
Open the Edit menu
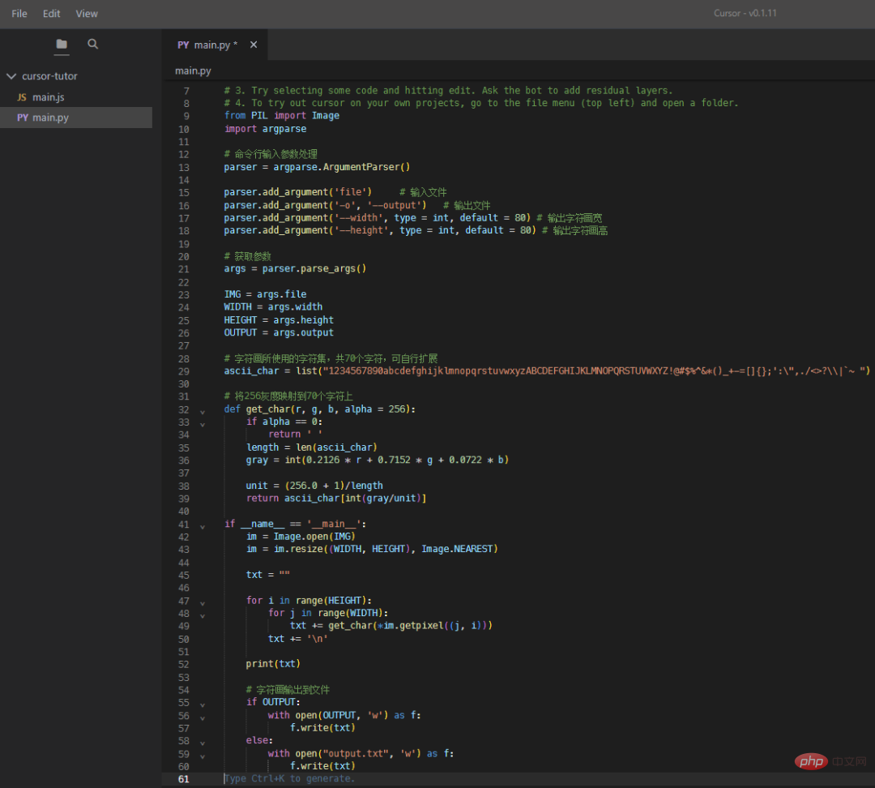(51, 14)
